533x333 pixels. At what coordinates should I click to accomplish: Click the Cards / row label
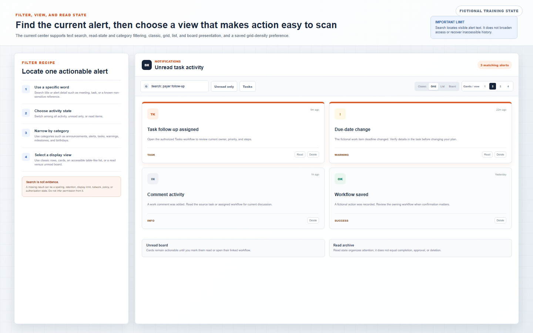(471, 87)
